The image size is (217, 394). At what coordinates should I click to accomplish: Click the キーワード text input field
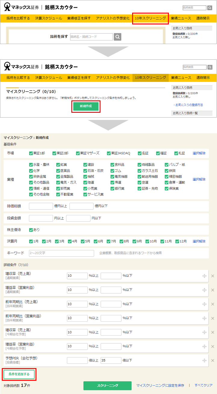tap(62, 253)
